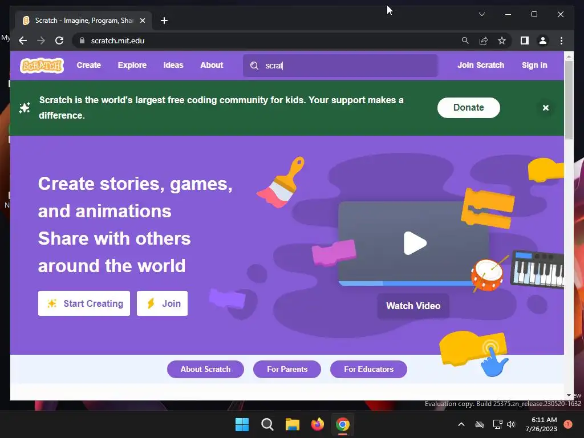584x438 pixels.
Task: Open the Create menu item
Action: [x=88, y=65]
